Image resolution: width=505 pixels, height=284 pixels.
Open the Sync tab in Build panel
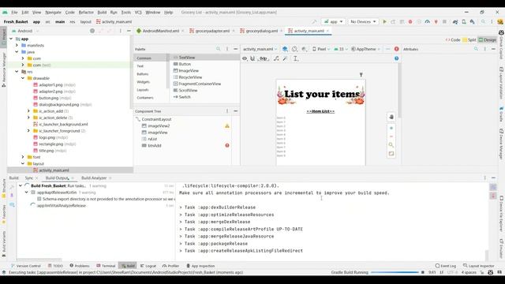tap(29, 177)
